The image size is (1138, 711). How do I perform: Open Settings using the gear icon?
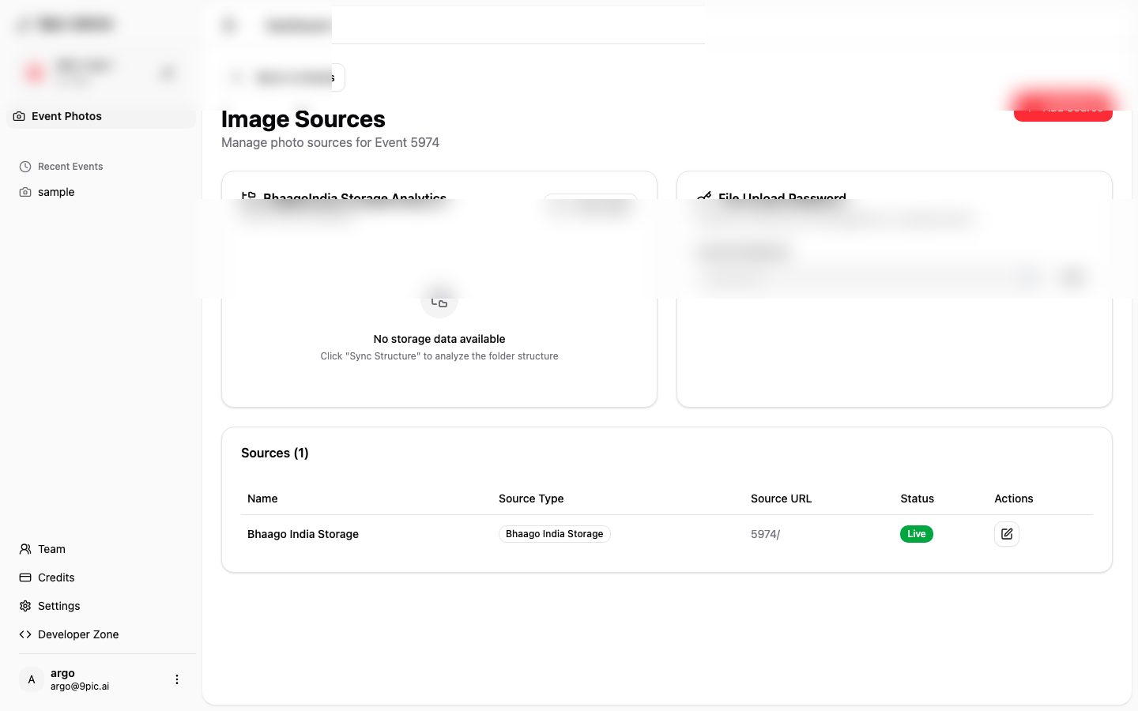pyautogui.click(x=25, y=606)
